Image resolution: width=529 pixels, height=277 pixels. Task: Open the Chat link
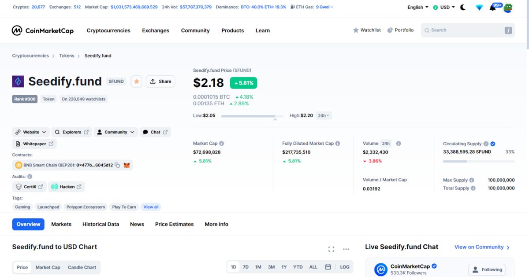[155, 132]
